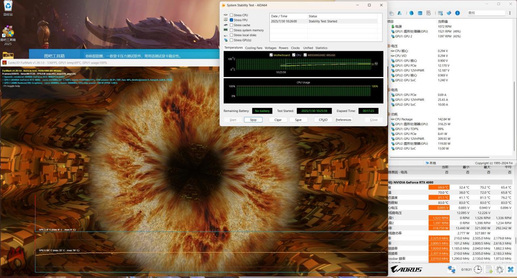The image size is (517, 278).
Task: Click the blue X close sensors icon
Action: pos(511,270)
